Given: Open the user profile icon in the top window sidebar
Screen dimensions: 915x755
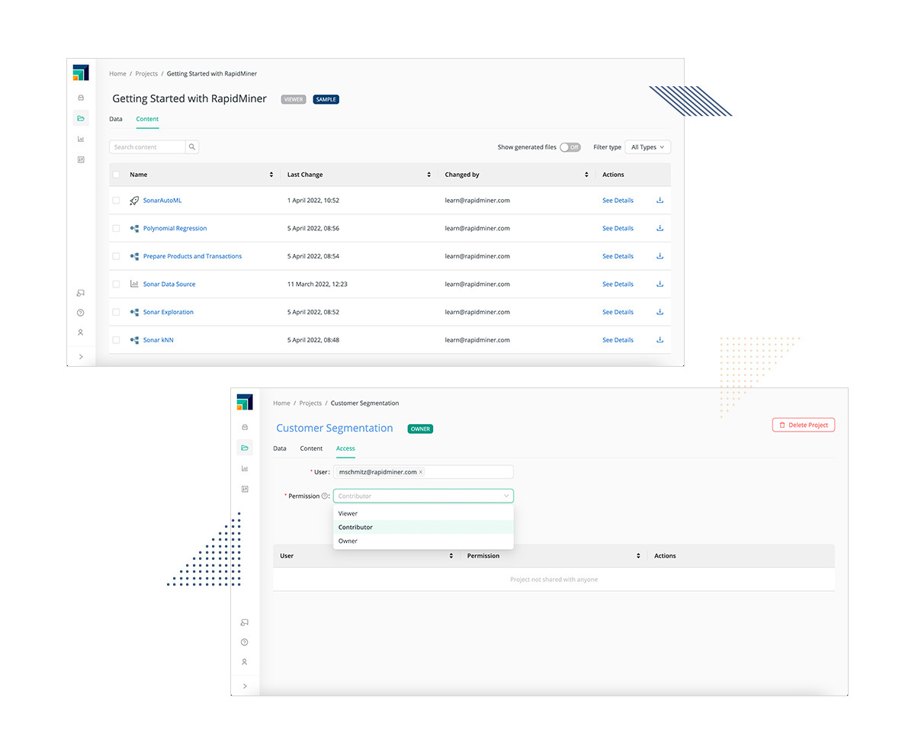Looking at the screenshot, I should click(81, 333).
